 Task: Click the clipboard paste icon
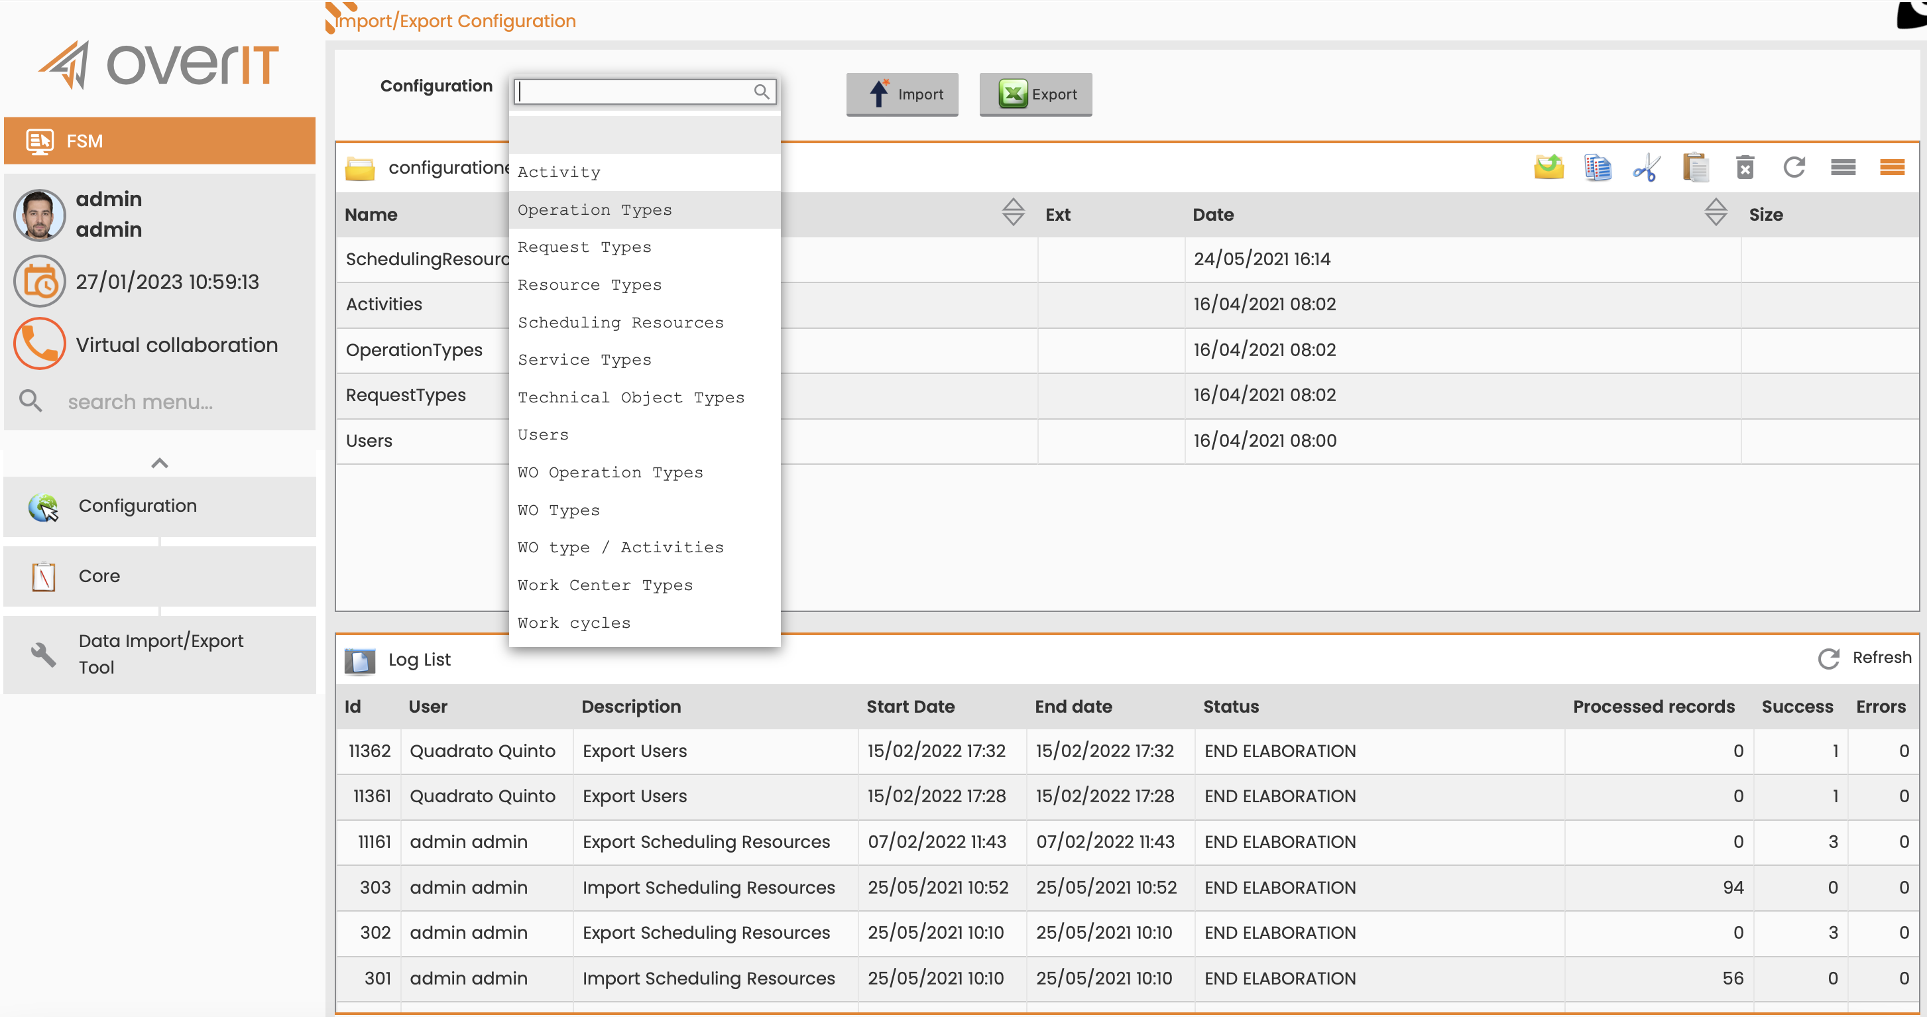[1695, 167]
